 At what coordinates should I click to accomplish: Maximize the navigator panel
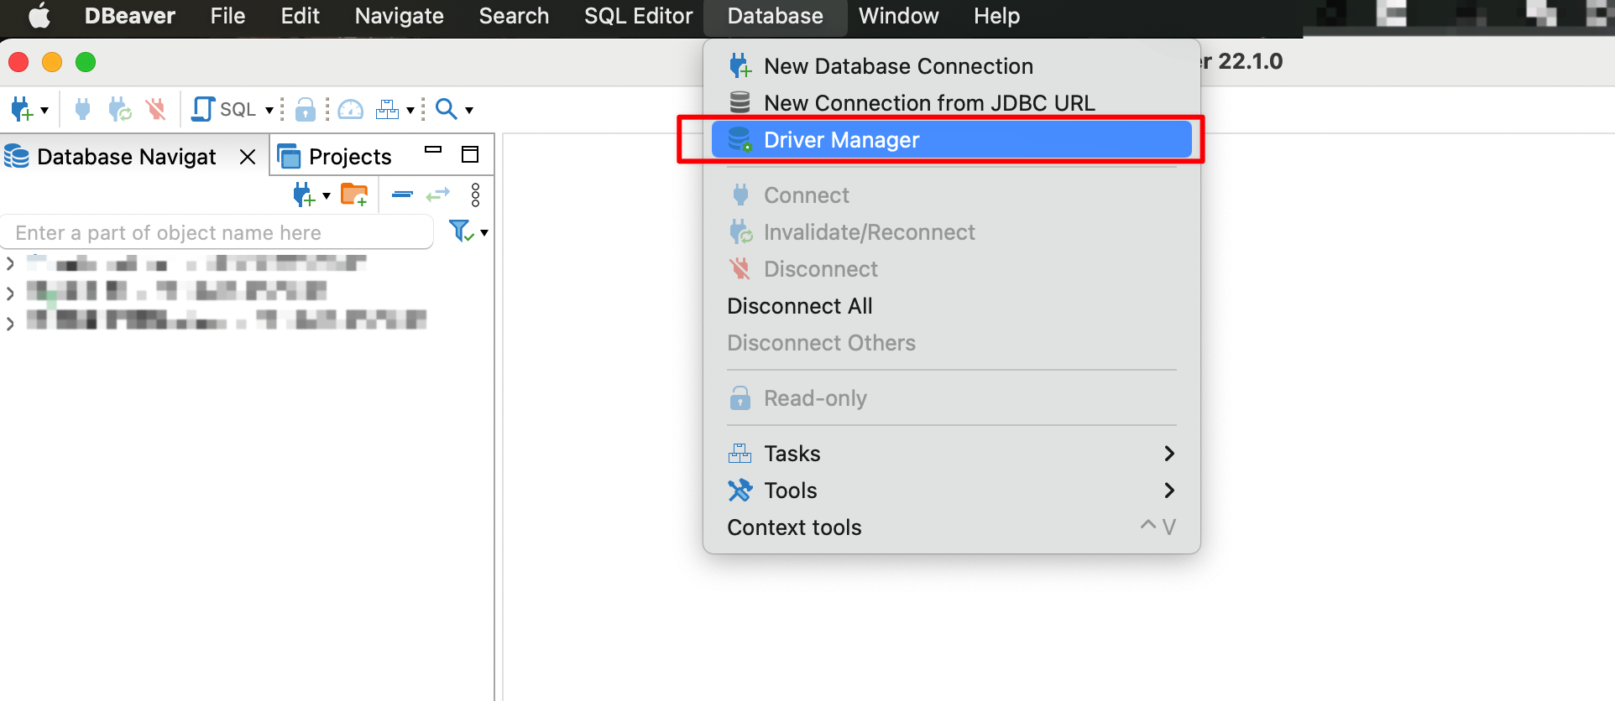(x=470, y=154)
